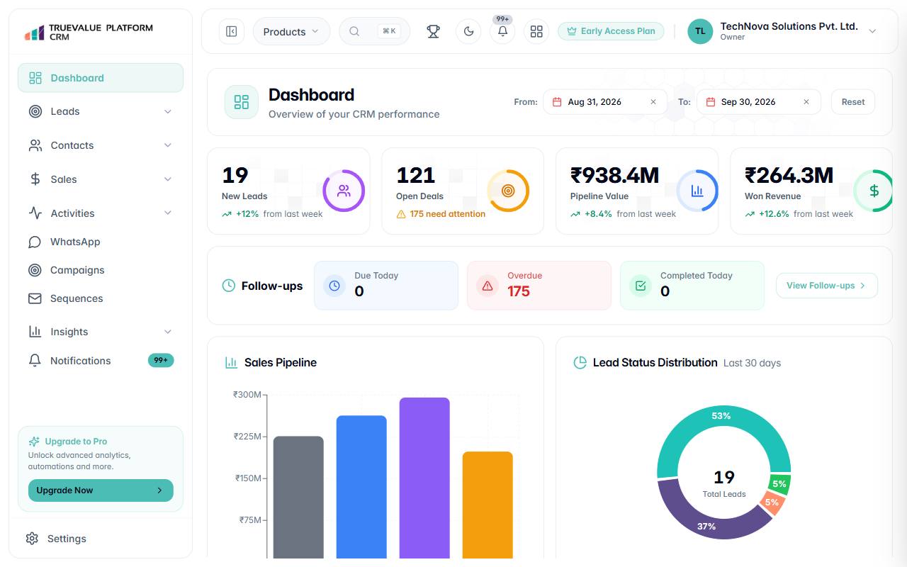Expand the Leads submenu
The image size is (907, 567).
168,111
